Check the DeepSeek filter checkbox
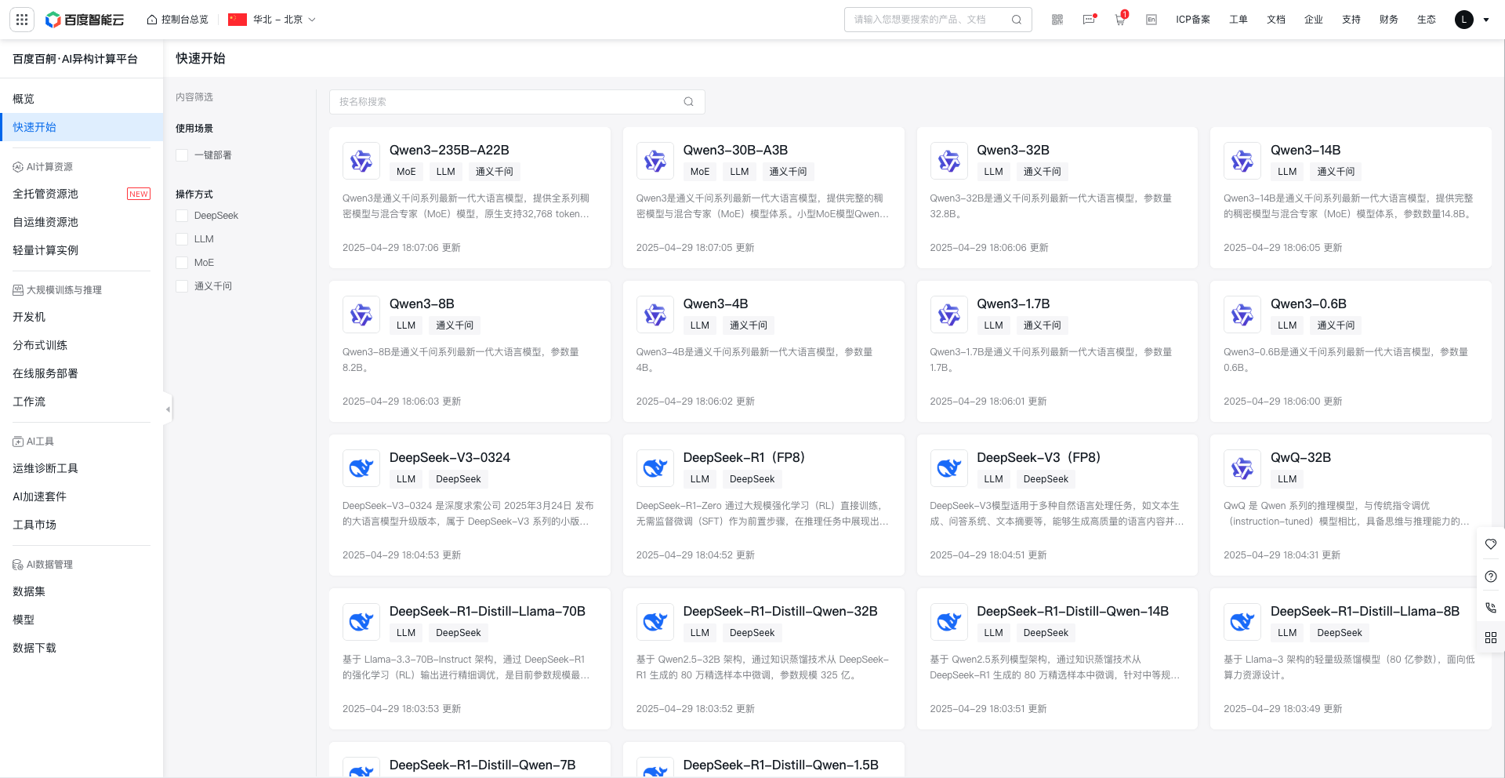The width and height of the screenshot is (1505, 778). (182, 216)
